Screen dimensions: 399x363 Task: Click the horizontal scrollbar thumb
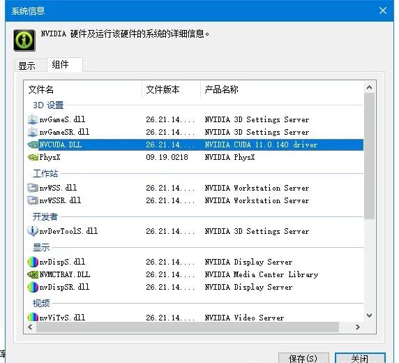point(188,327)
